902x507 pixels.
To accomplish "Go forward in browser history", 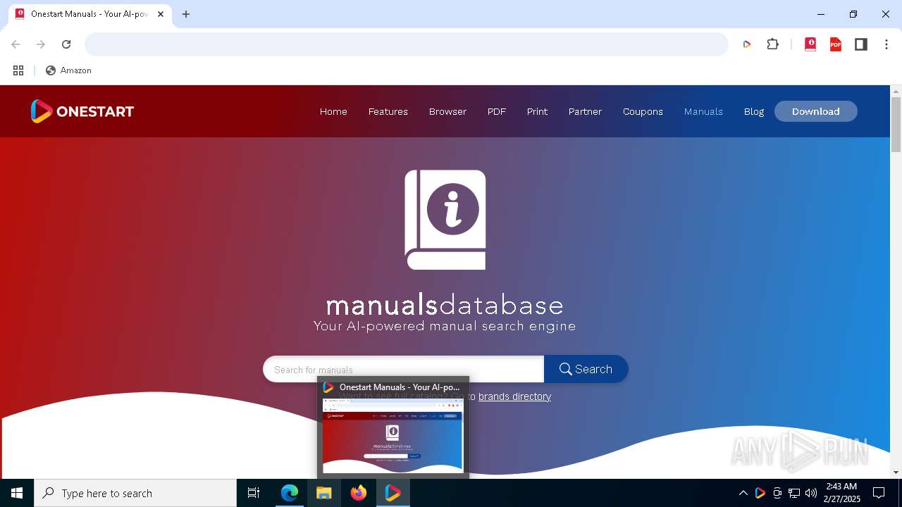I will point(41,44).
